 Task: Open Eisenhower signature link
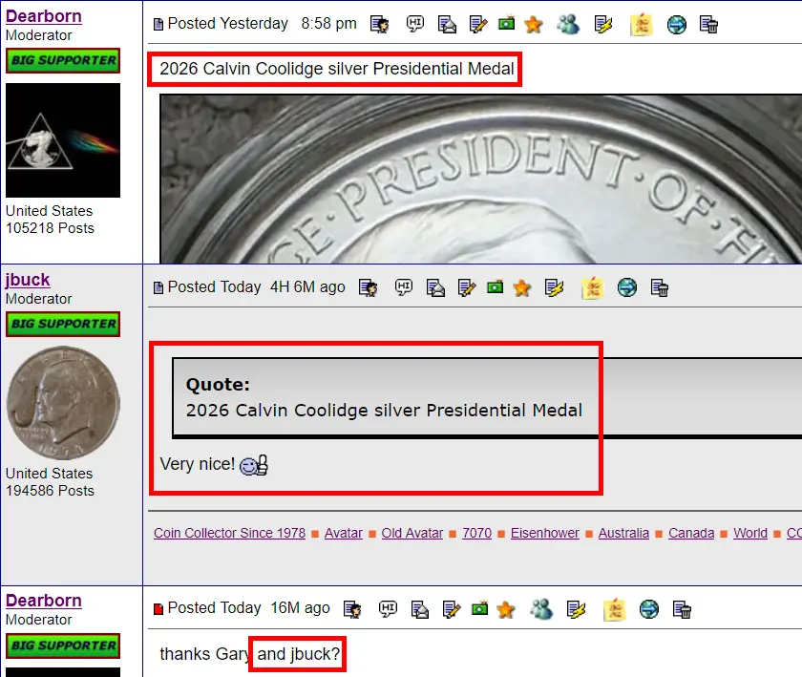point(545,533)
